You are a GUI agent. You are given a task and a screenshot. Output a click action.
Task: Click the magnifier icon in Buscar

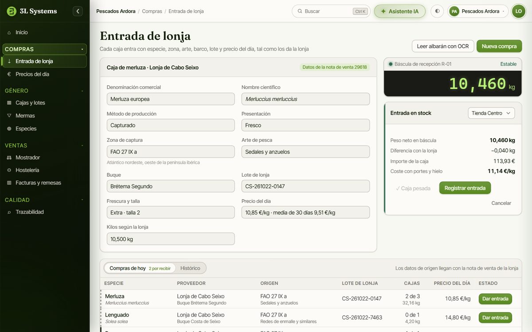pos(300,11)
